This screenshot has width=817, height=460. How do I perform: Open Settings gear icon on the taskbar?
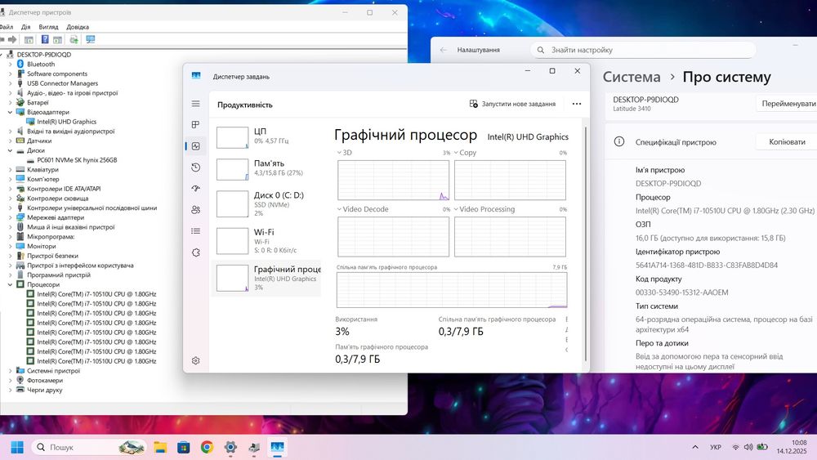(230, 447)
